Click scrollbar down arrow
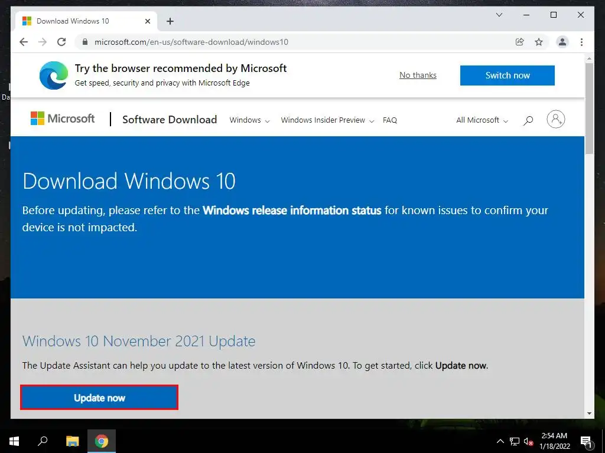The width and height of the screenshot is (605, 453). click(589, 413)
